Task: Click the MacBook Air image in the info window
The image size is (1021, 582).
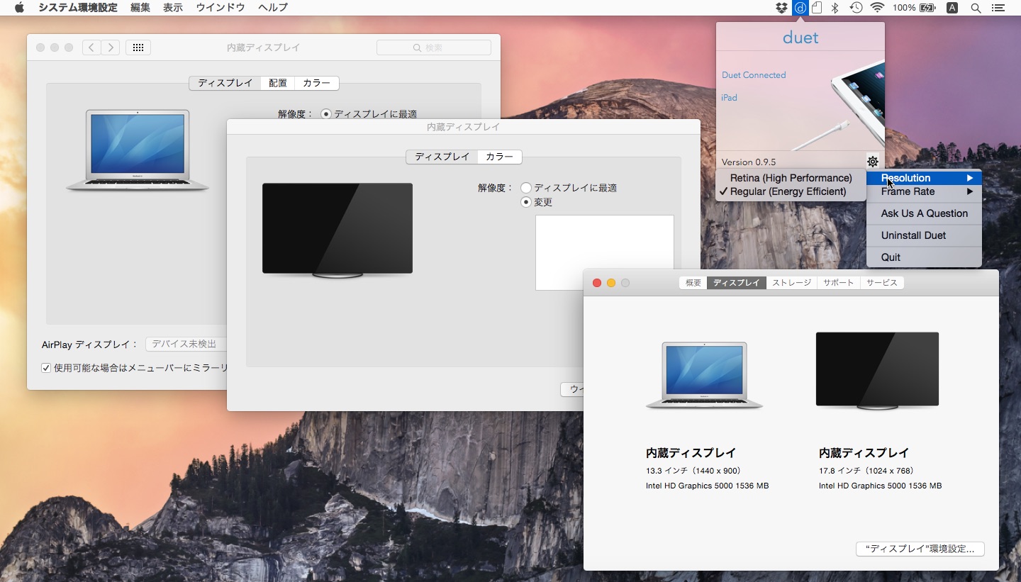Action: [704, 376]
